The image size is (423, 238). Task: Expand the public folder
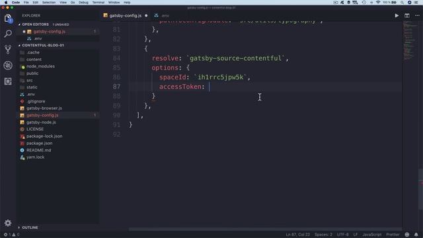pyautogui.click(x=32, y=73)
